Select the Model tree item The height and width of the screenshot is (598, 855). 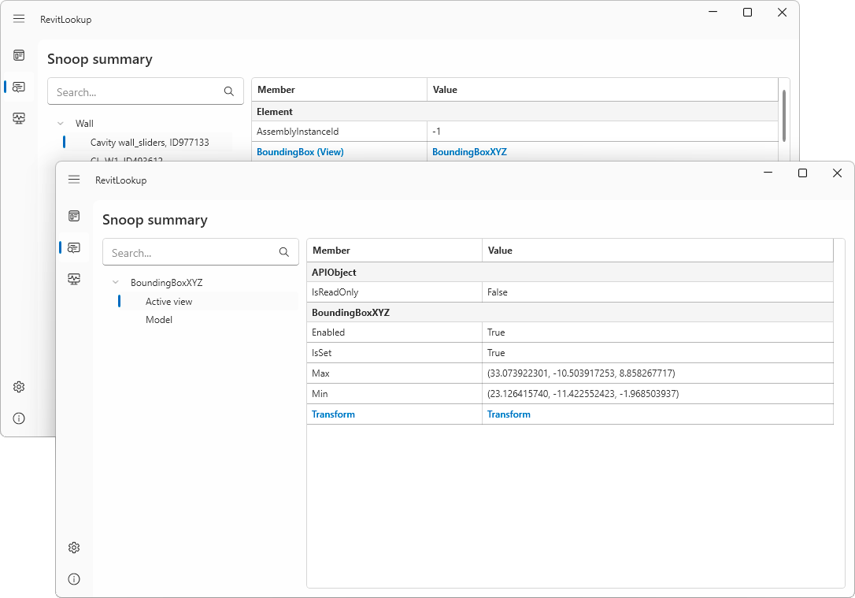pos(159,320)
